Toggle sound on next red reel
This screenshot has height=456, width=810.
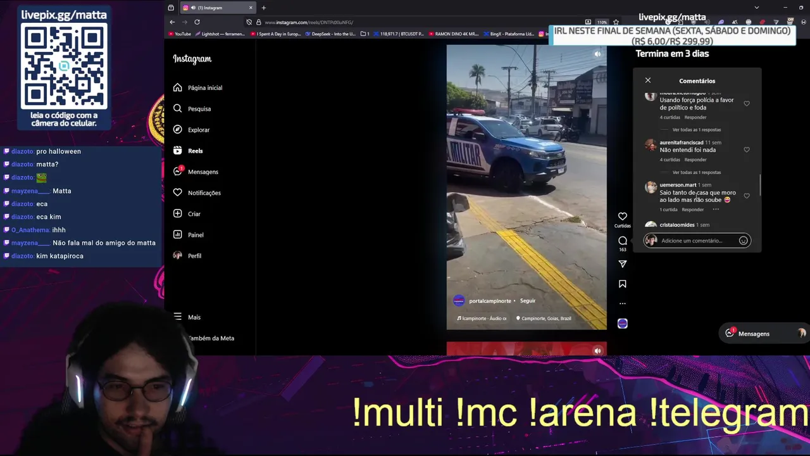pos(597,351)
